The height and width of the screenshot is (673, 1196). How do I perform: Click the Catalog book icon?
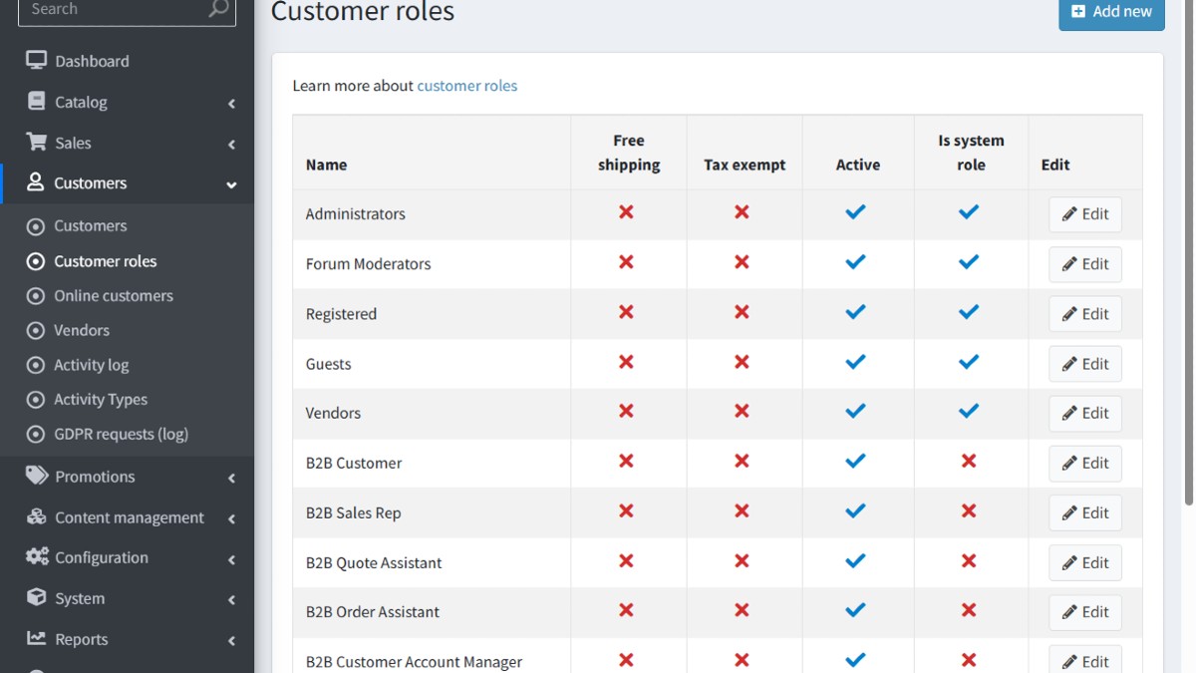tap(37, 102)
